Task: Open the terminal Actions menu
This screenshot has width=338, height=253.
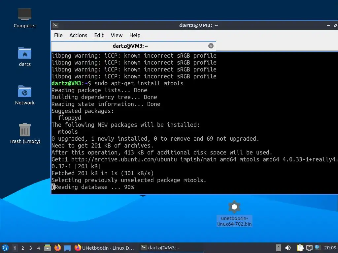Action: [78, 35]
